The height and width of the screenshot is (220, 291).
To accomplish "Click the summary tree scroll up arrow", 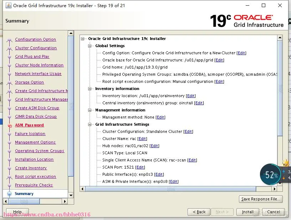I will [x=280, y=38].
